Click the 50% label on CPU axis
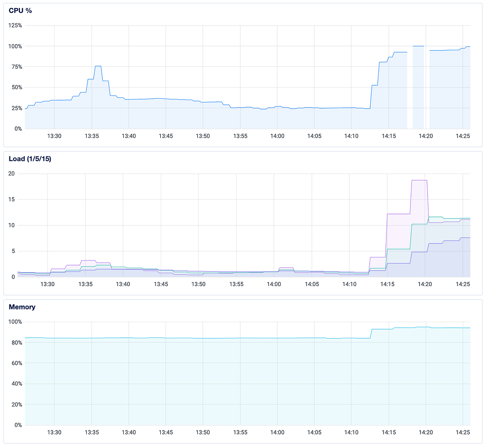Viewport: 485px width, 446px height. tap(17, 87)
